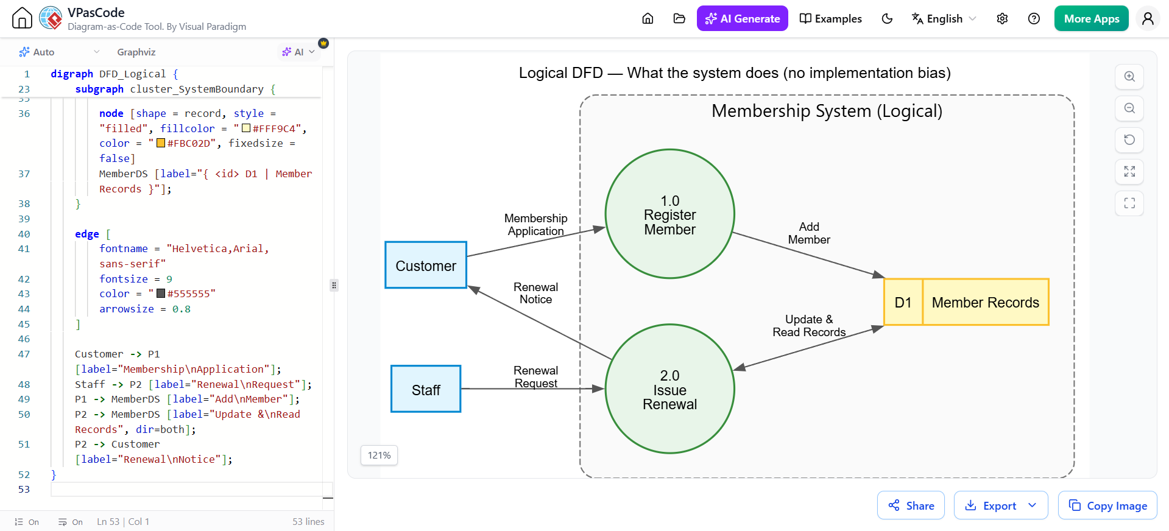The width and height of the screenshot is (1169, 531).
Task: Click the Copy Image button
Action: pos(1107,505)
